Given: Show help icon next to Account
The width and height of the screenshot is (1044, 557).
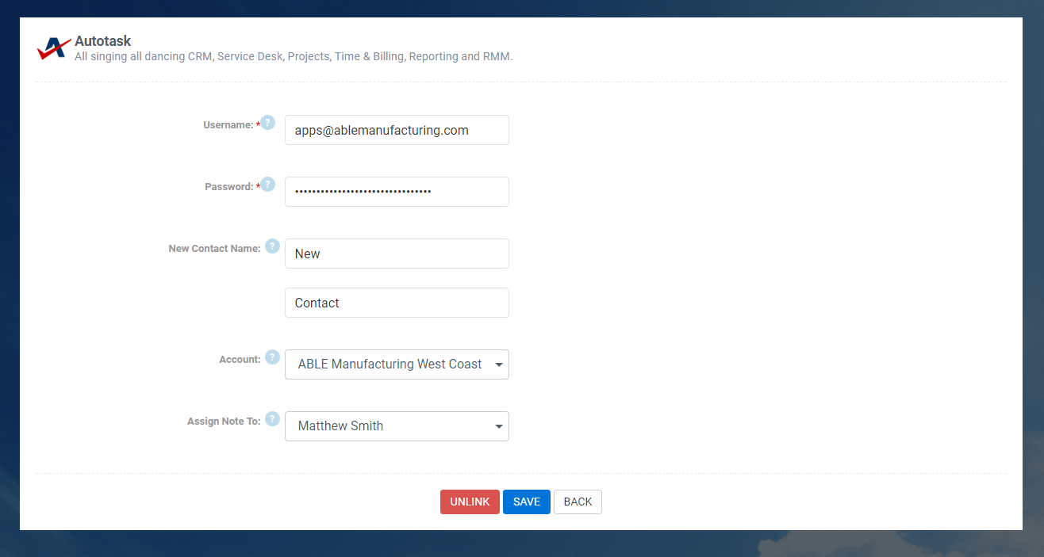Looking at the screenshot, I should point(272,357).
